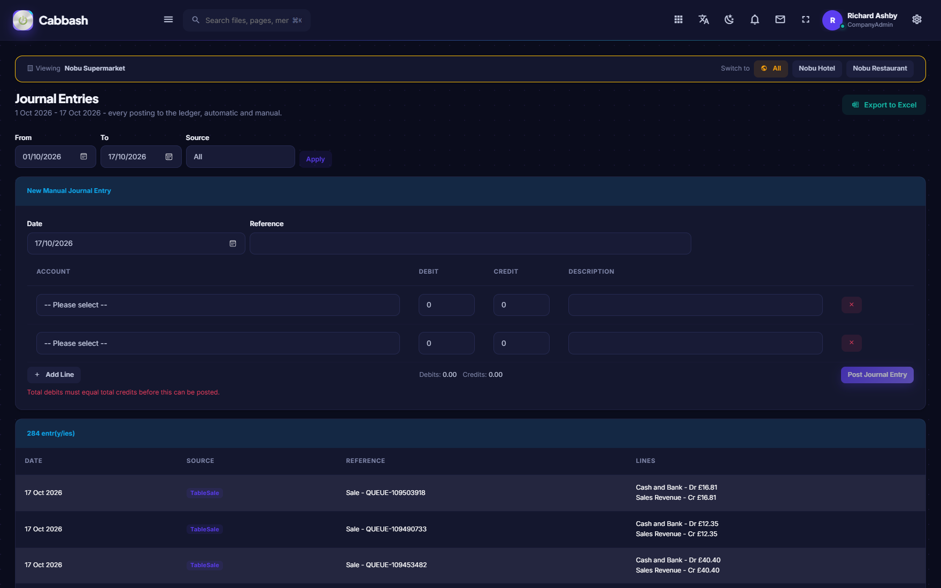Open the apps grid icon

coord(678,20)
